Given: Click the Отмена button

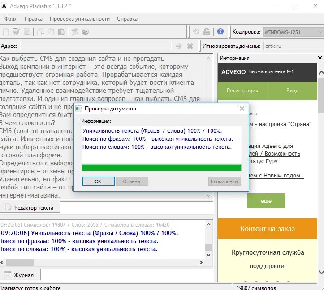Looking at the screenshot, I should (131, 181).
